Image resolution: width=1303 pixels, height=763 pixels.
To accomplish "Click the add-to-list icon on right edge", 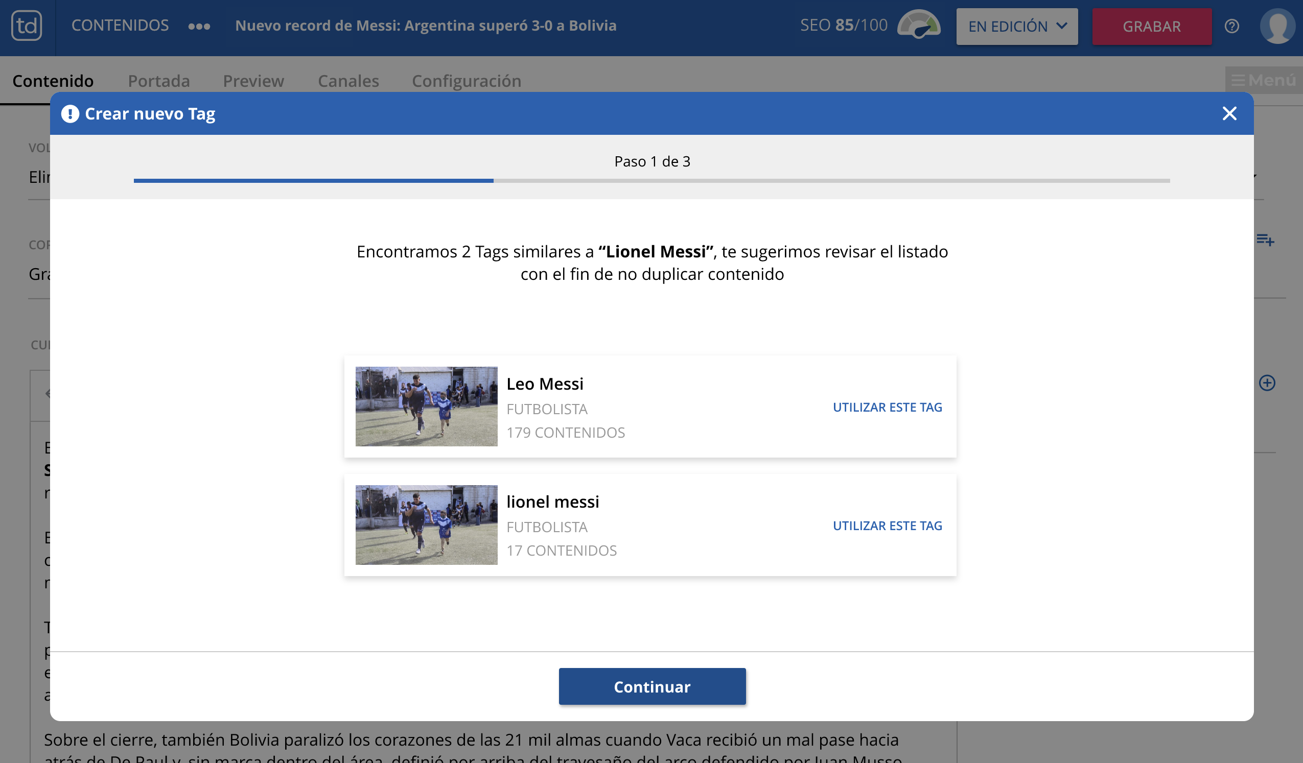I will [1265, 240].
